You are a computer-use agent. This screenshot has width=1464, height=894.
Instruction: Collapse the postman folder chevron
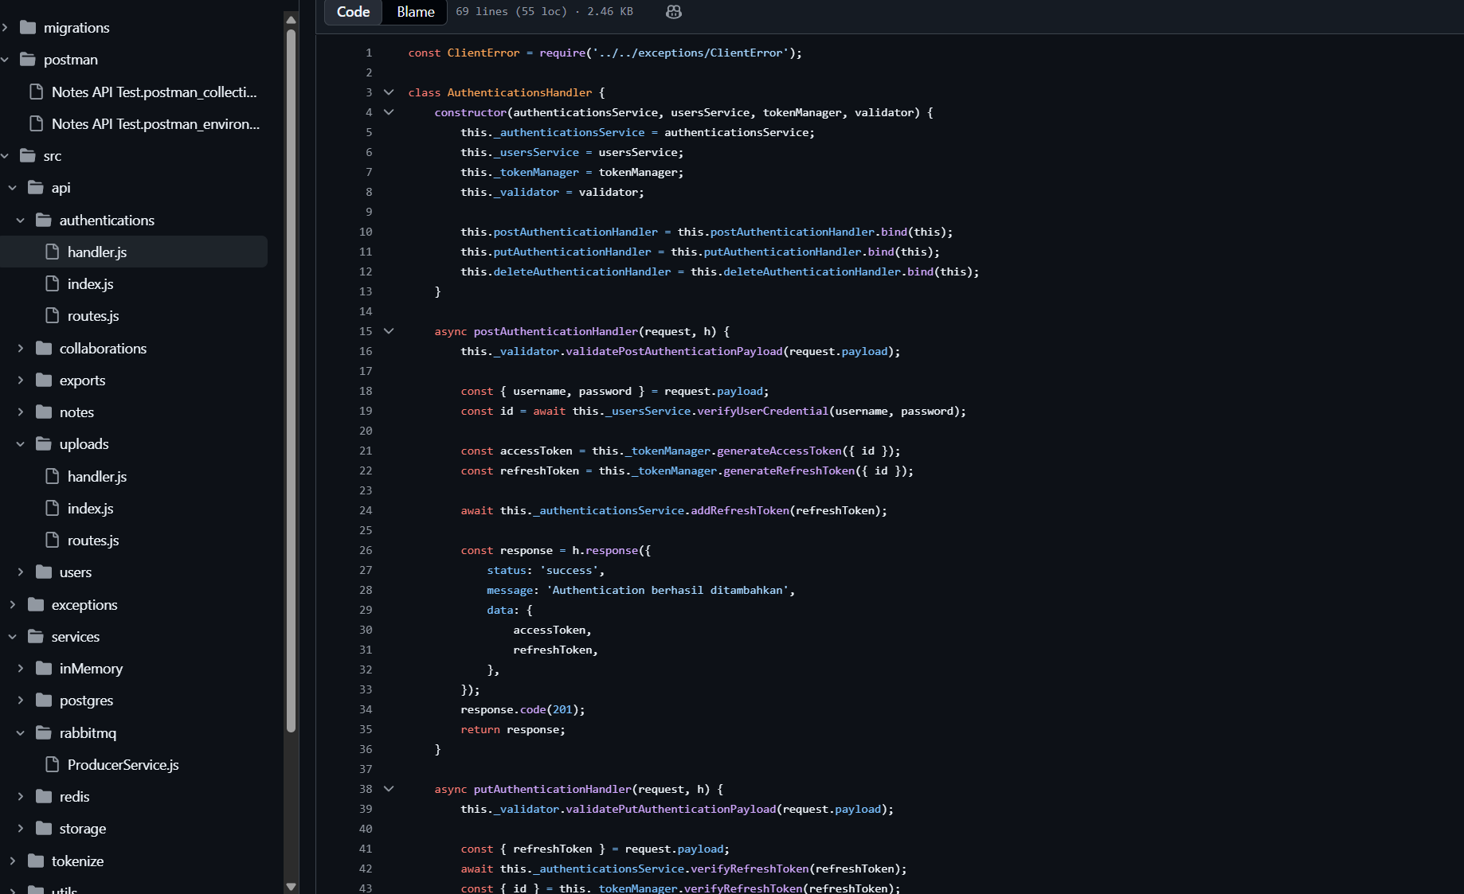tap(5, 60)
